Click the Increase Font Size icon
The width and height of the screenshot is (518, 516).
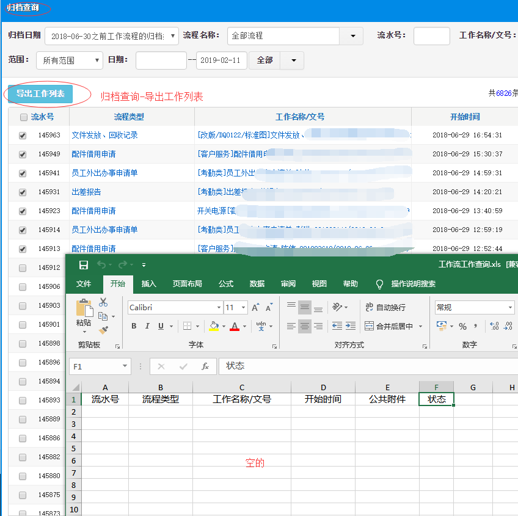tap(256, 308)
